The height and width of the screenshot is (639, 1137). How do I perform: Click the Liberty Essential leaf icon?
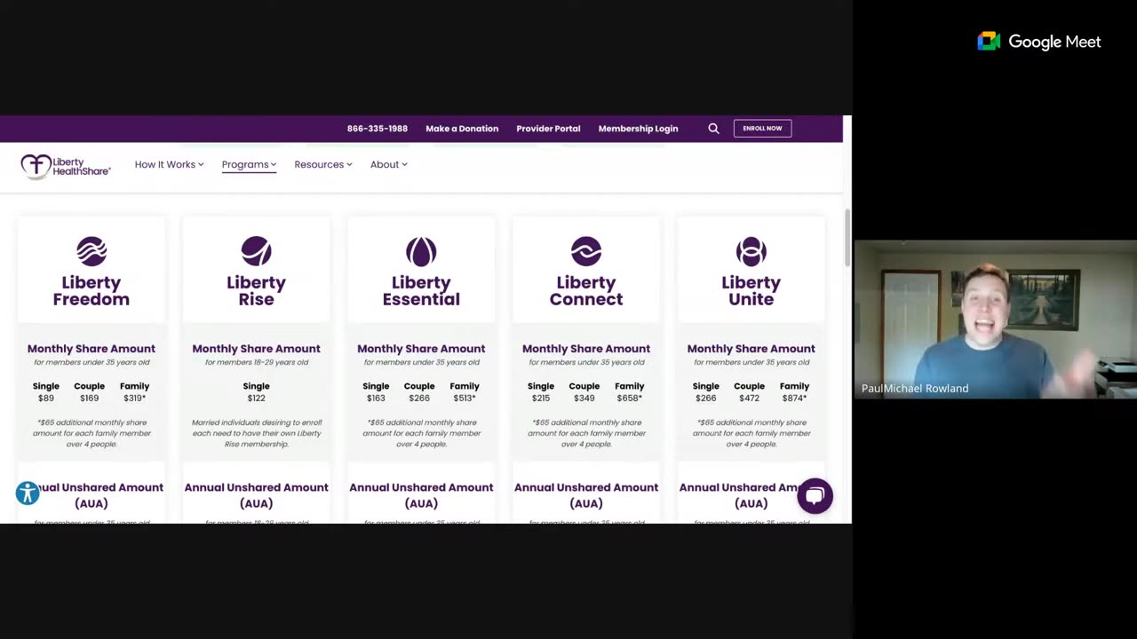(421, 251)
